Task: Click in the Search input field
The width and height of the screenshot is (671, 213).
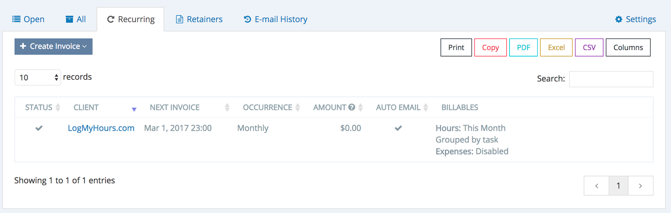Action: pos(611,79)
